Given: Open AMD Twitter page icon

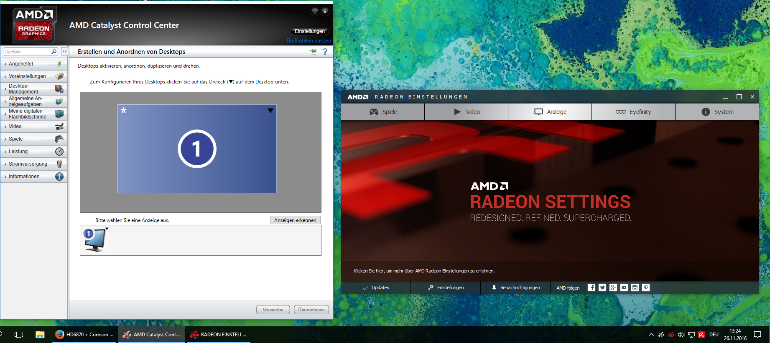Looking at the screenshot, I should [602, 288].
